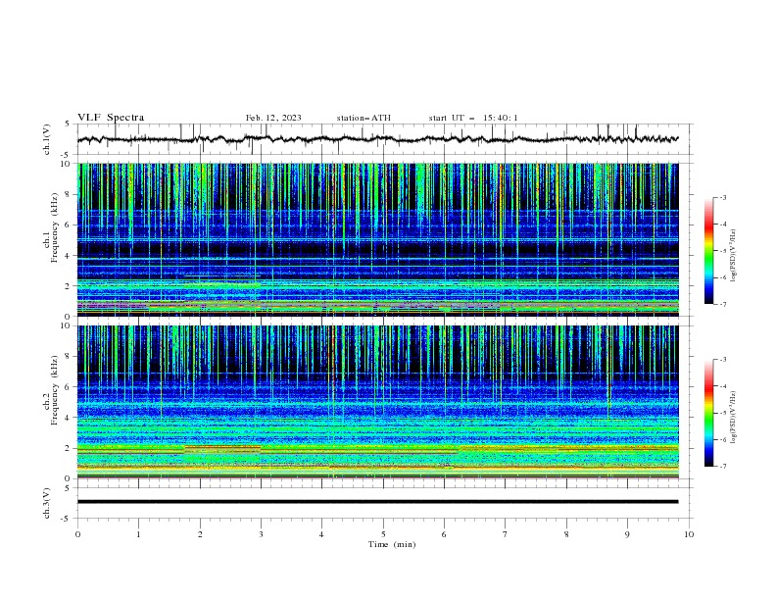Click the "ch.3(V)" axis label
This screenshot has width=776, height=600.
[x=47, y=503]
